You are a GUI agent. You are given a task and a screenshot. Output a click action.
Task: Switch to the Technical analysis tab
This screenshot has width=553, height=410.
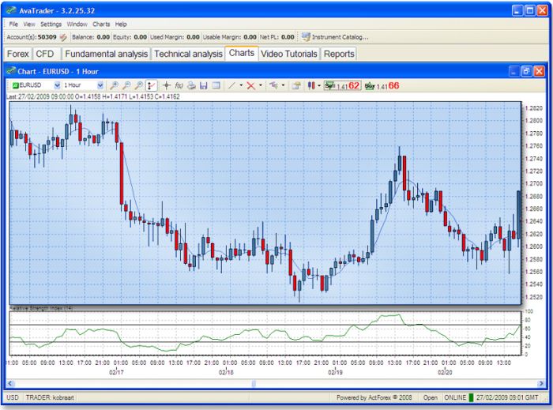188,54
